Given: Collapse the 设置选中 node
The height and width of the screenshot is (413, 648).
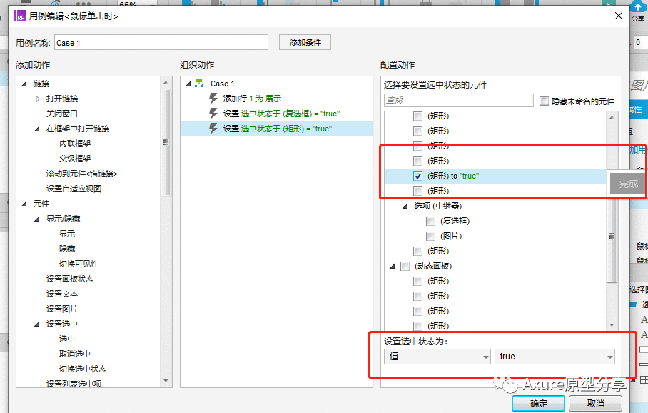Looking at the screenshot, I should [x=37, y=324].
